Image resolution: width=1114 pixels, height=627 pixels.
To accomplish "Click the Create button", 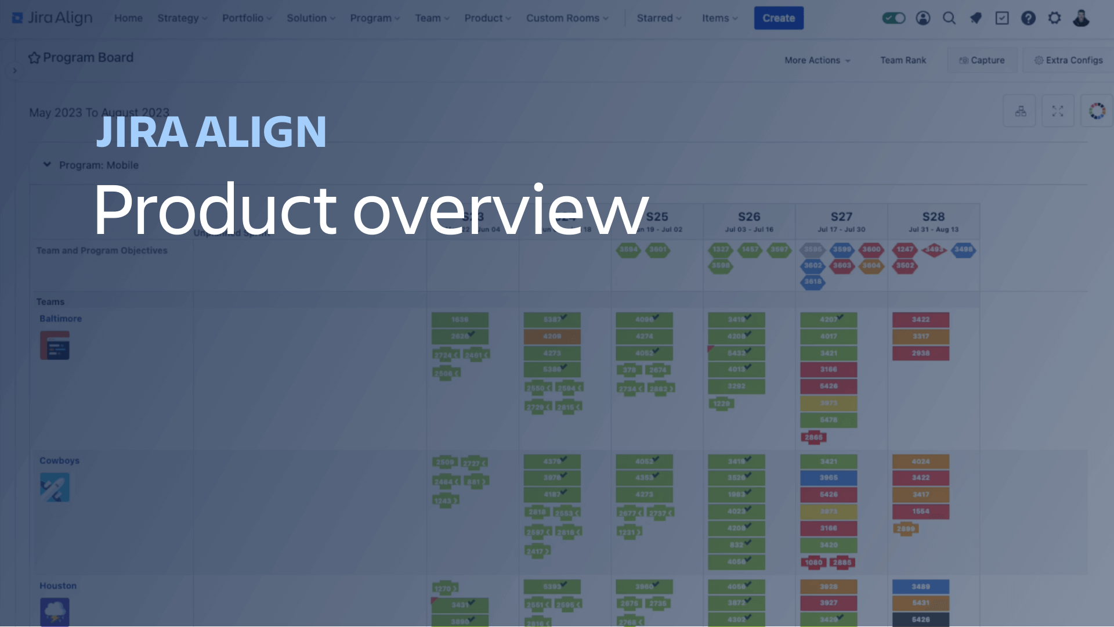I will tap(779, 17).
